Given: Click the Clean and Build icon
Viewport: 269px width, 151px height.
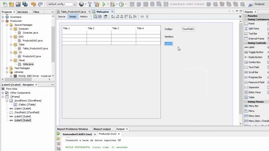Looking at the screenshot, I should pyautogui.click(x=97, y=4).
